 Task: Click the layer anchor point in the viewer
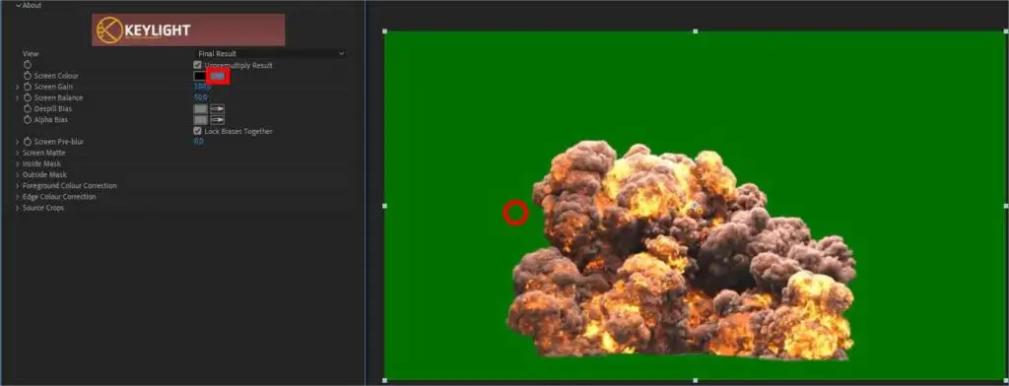click(x=695, y=206)
